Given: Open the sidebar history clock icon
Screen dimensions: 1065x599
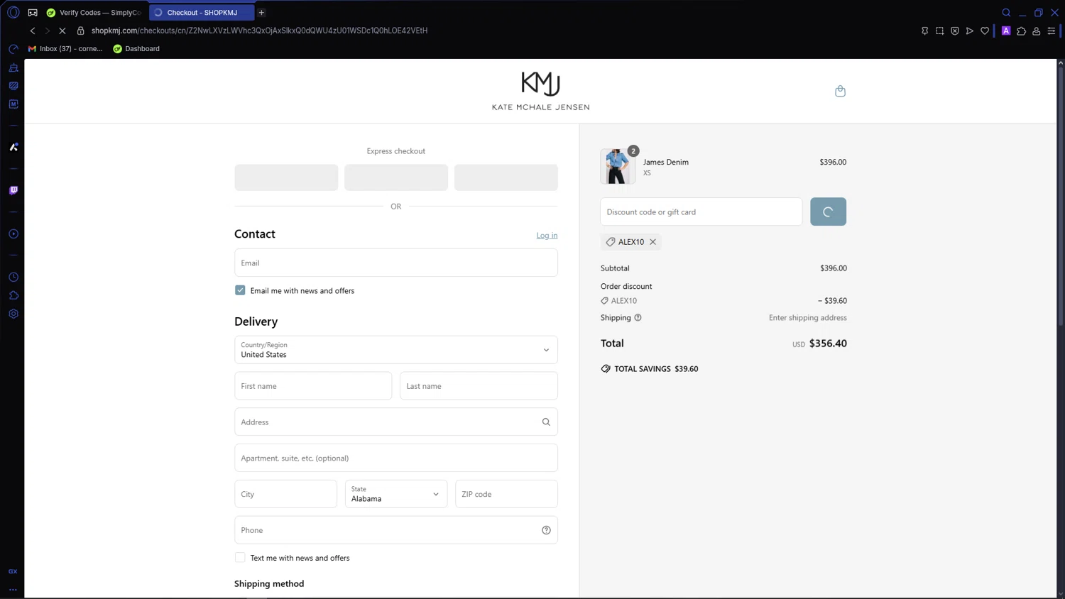Looking at the screenshot, I should coord(13,277).
